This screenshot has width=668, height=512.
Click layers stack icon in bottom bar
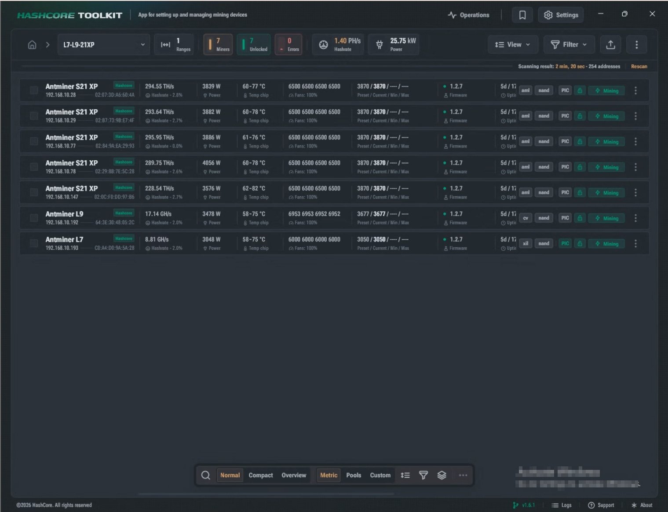(x=442, y=475)
